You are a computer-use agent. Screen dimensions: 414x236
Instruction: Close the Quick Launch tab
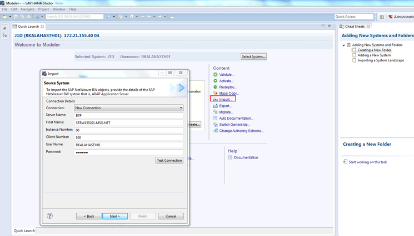[42, 26]
